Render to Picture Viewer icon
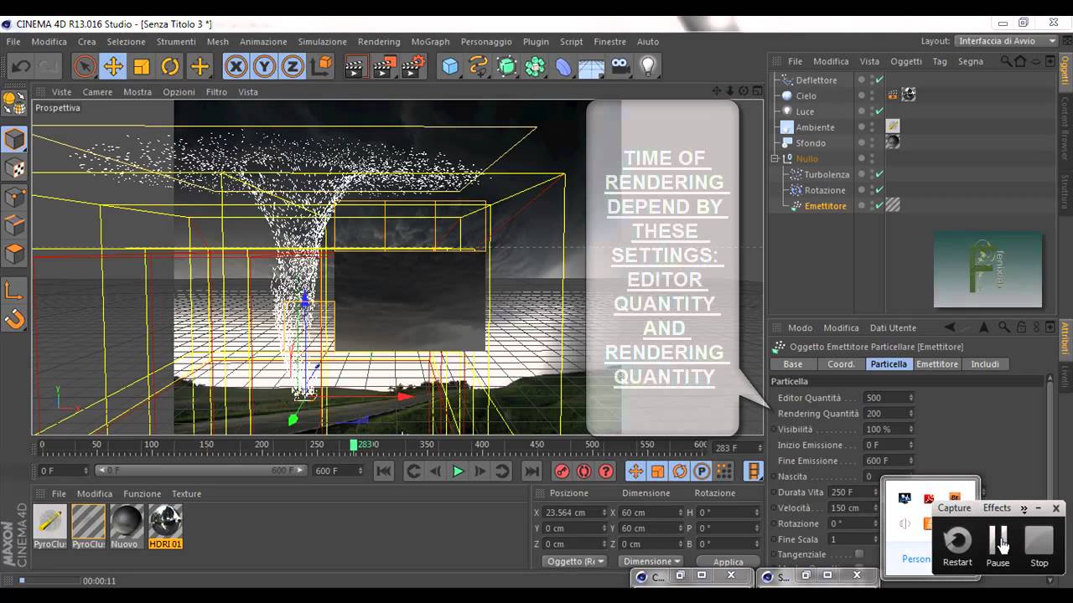1073x603 pixels. pyautogui.click(x=384, y=66)
